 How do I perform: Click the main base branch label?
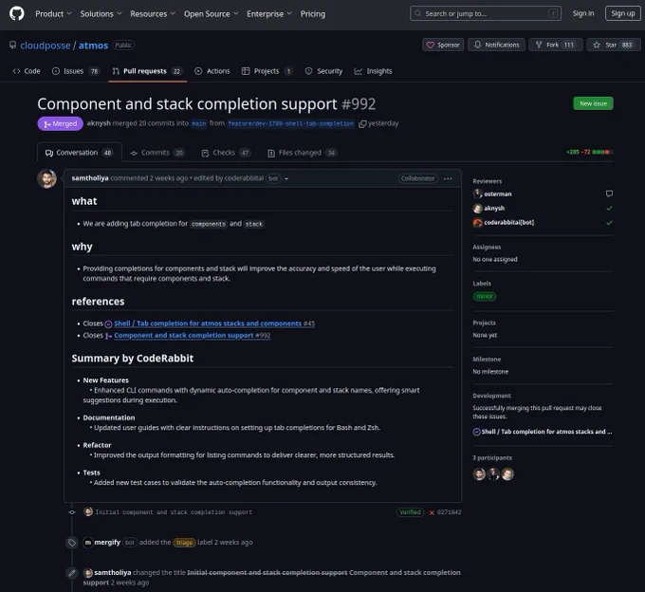(x=199, y=124)
